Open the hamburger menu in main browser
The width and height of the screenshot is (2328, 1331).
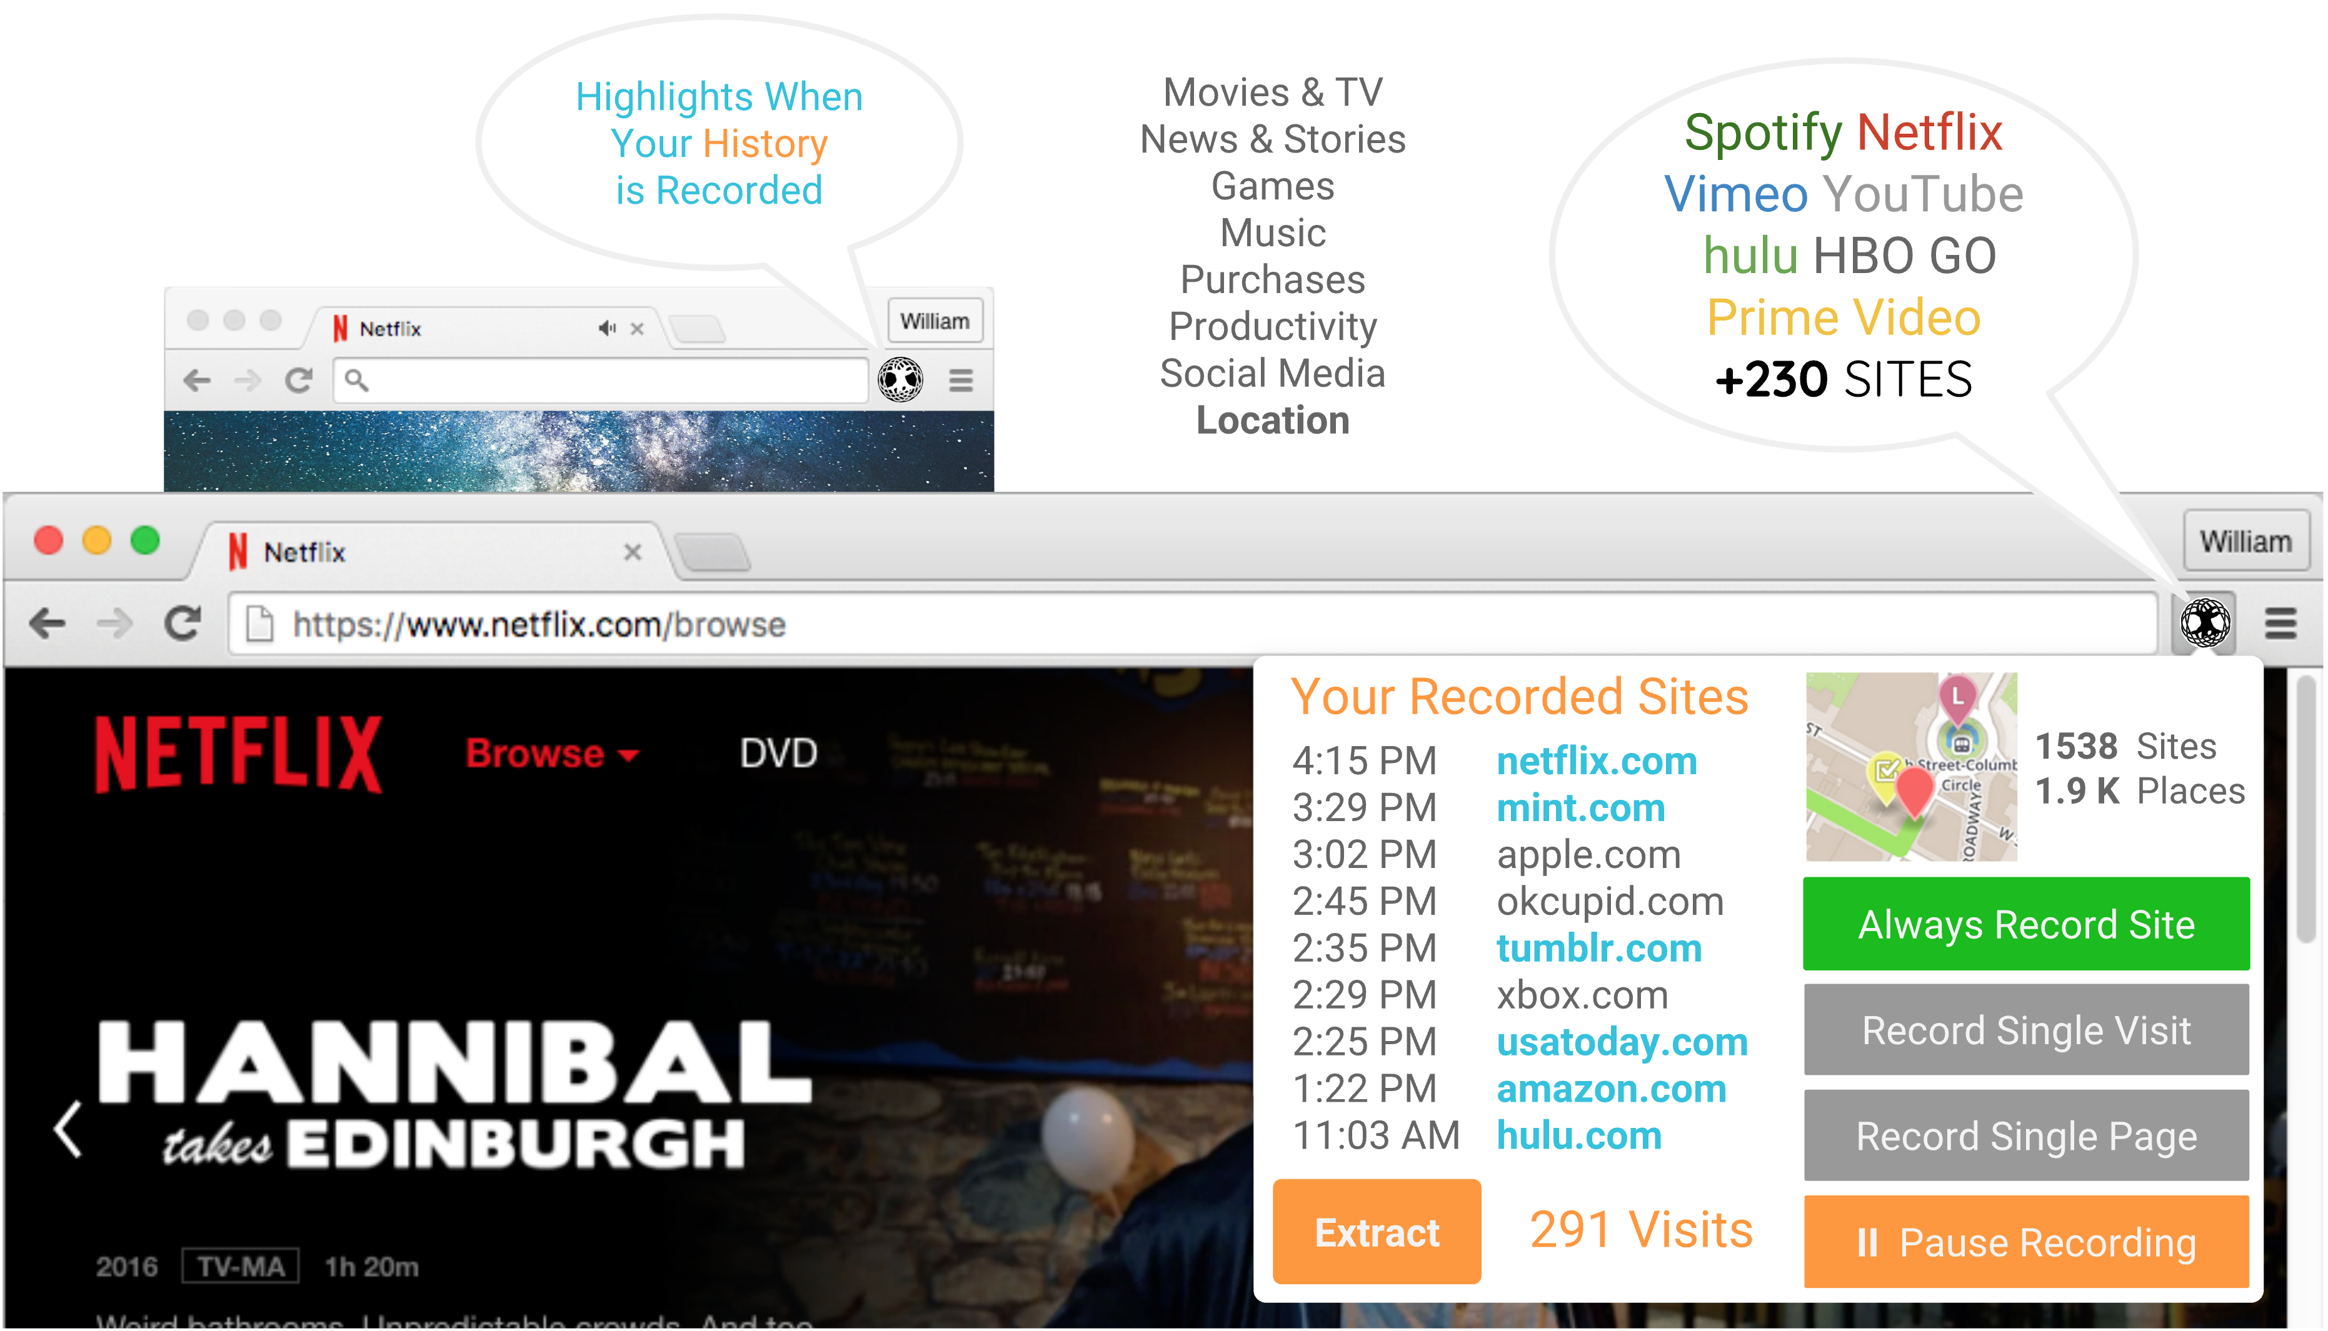coord(2280,624)
